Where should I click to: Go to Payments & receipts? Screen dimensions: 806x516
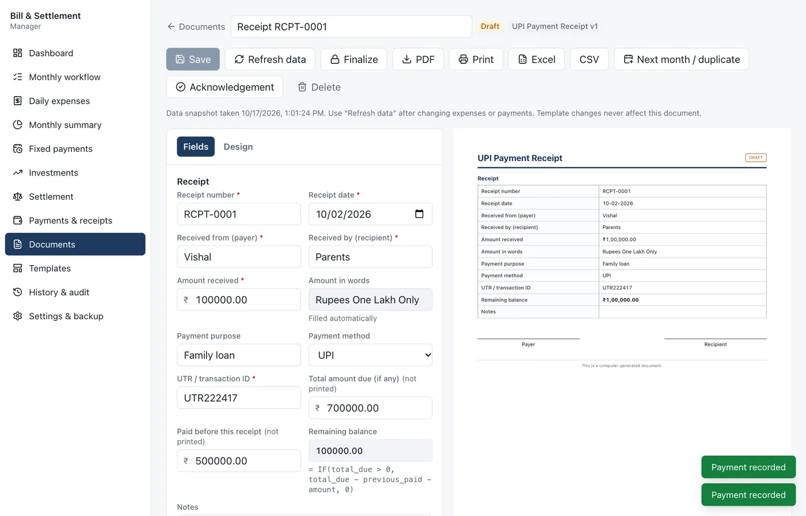click(75, 220)
